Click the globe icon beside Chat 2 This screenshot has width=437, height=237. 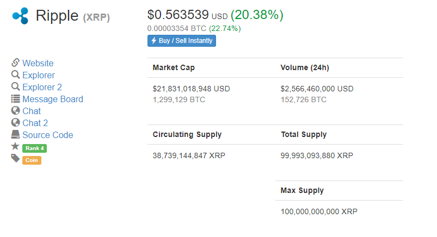(15, 122)
